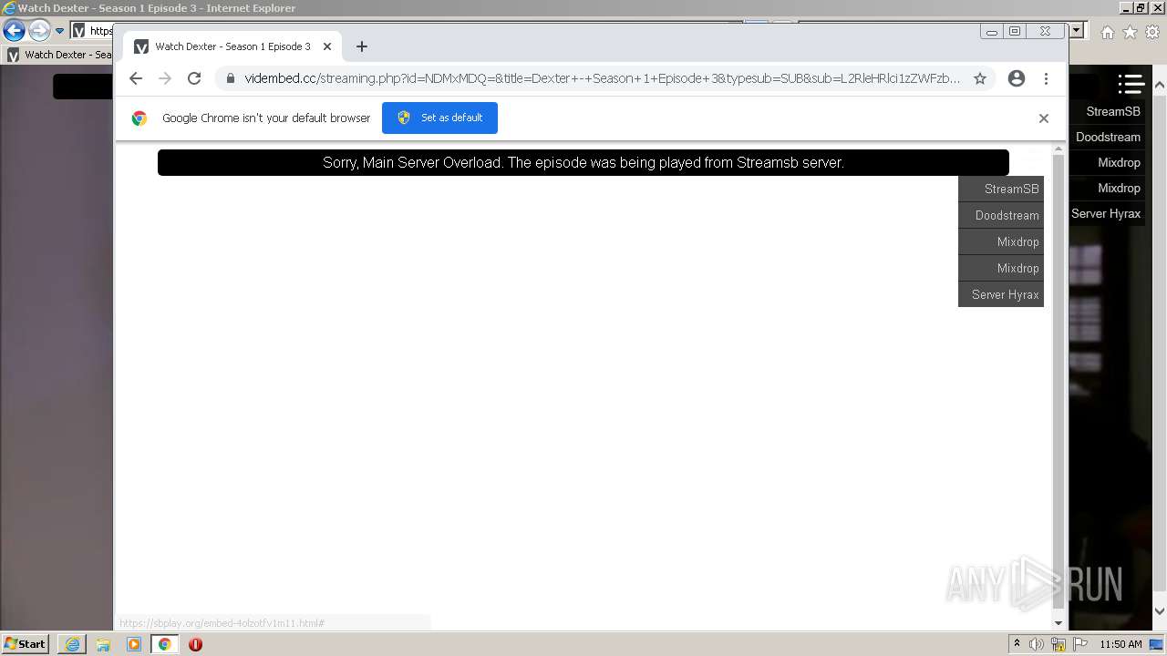
Task: Choose the second Mixdrop server in Chrome page
Action: click(x=1001, y=268)
